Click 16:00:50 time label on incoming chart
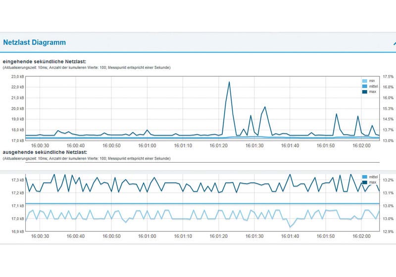The image size is (396, 277). coord(111,145)
